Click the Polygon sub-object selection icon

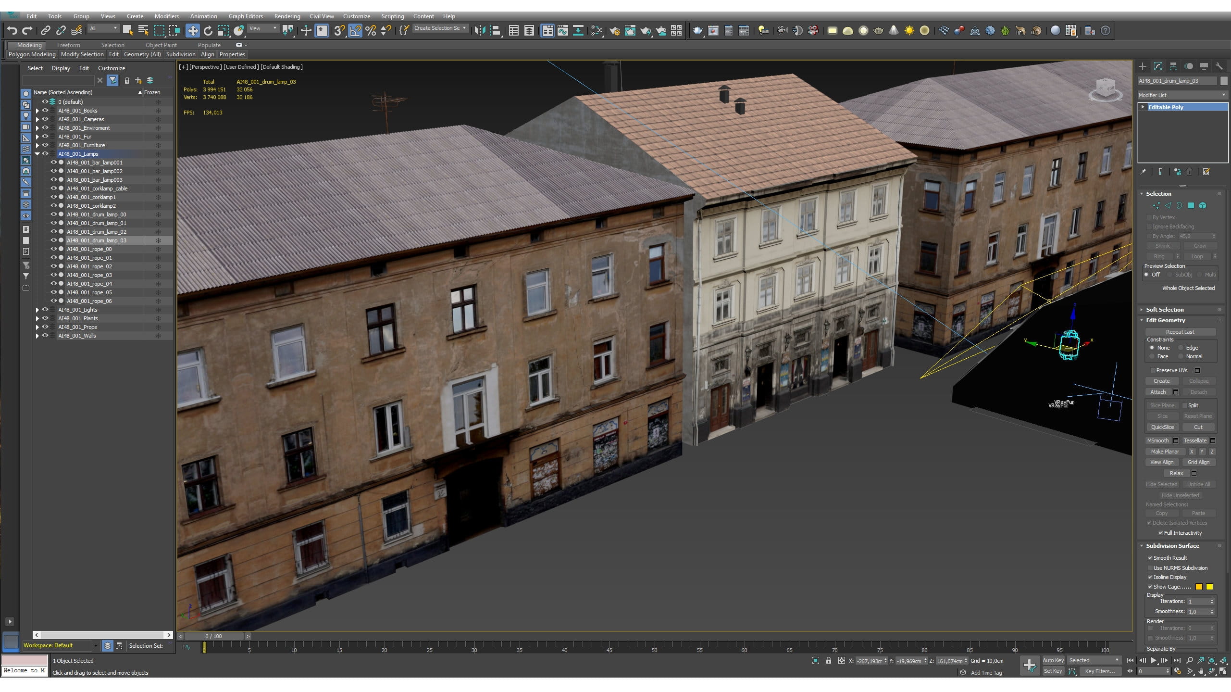(x=1191, y=205)
